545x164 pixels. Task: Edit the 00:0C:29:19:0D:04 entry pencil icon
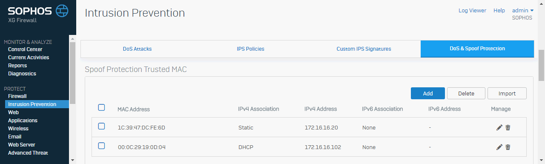coord(499,147)
